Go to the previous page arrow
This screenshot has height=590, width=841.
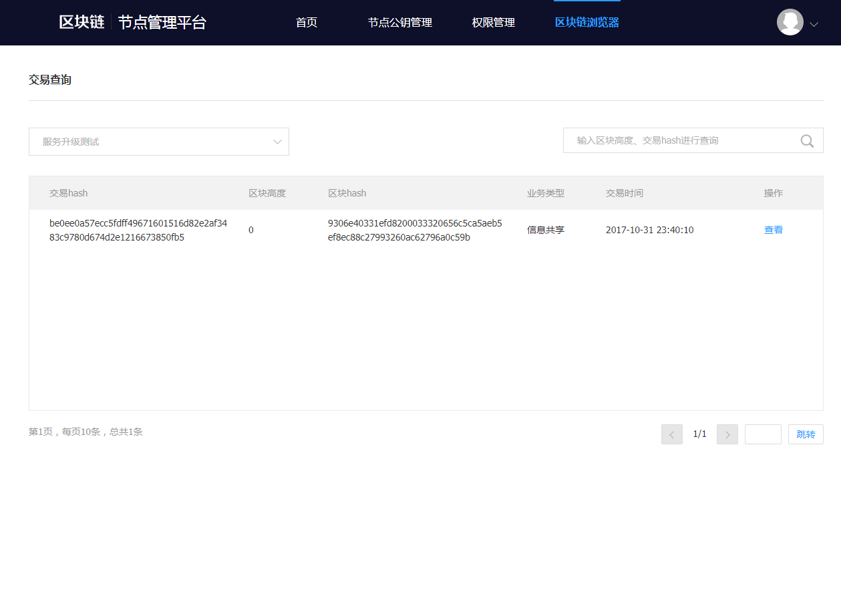click(x=671, y=434)
